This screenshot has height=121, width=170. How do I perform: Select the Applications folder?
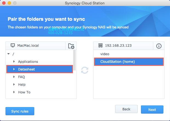pos(28,62)
